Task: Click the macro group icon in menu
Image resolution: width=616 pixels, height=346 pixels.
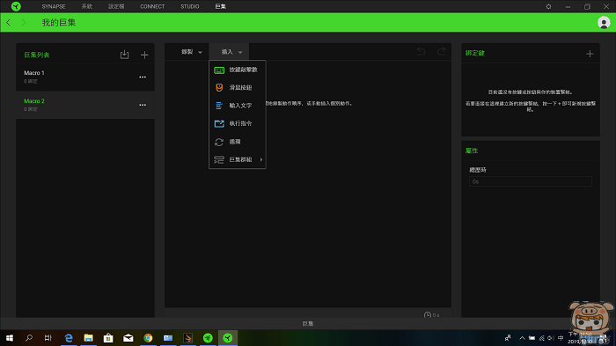Action: point(219,159)
